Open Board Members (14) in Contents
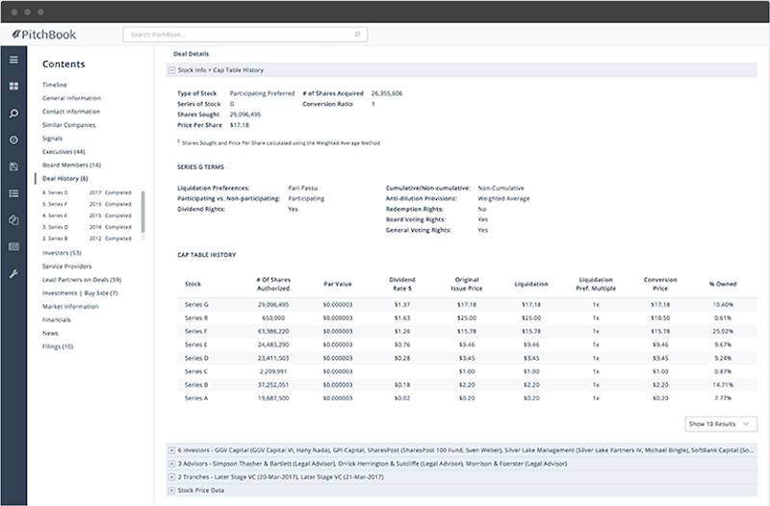This screenshot has height=506, width=770. click(x=71, y=164)
